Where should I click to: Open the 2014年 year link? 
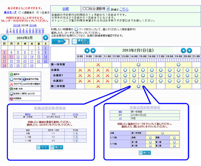pos(33,26)
